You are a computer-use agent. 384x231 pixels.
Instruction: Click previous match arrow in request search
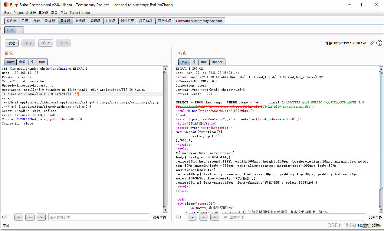[19, 217]
